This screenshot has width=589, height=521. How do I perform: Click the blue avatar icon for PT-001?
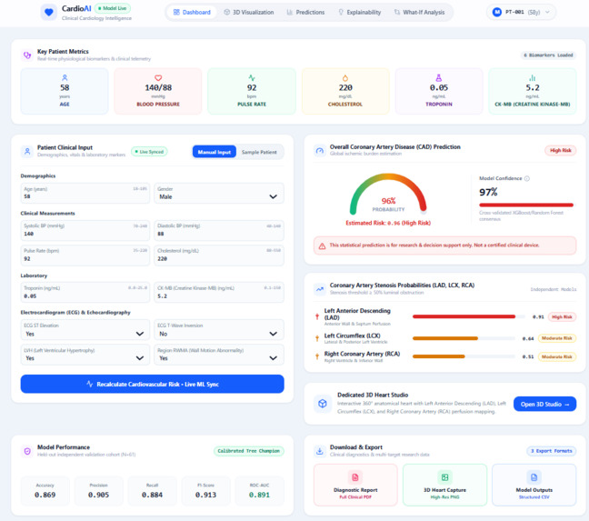497,12
